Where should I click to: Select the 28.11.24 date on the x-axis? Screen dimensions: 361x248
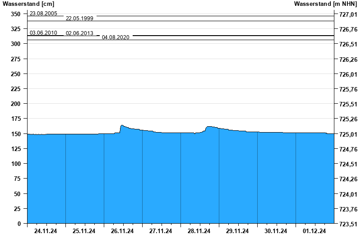[199, 231]
